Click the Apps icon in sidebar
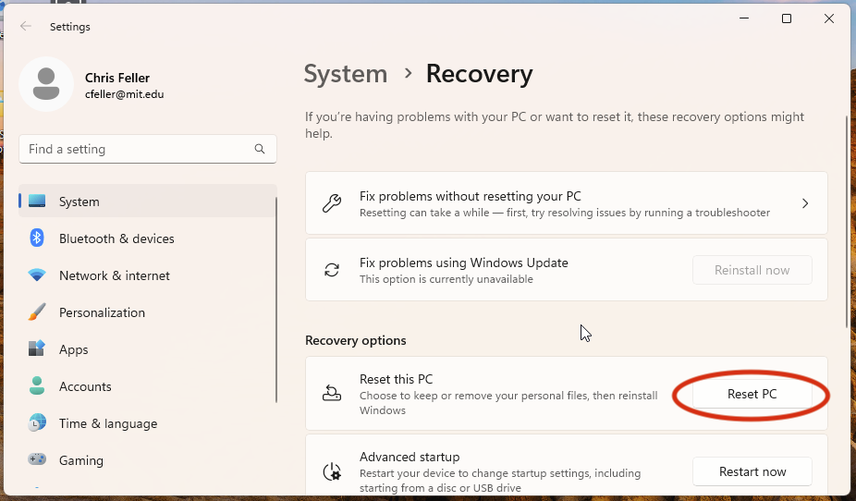Viewport: 856px width, 501px height. pyautogui.click(x=37, y=348)
